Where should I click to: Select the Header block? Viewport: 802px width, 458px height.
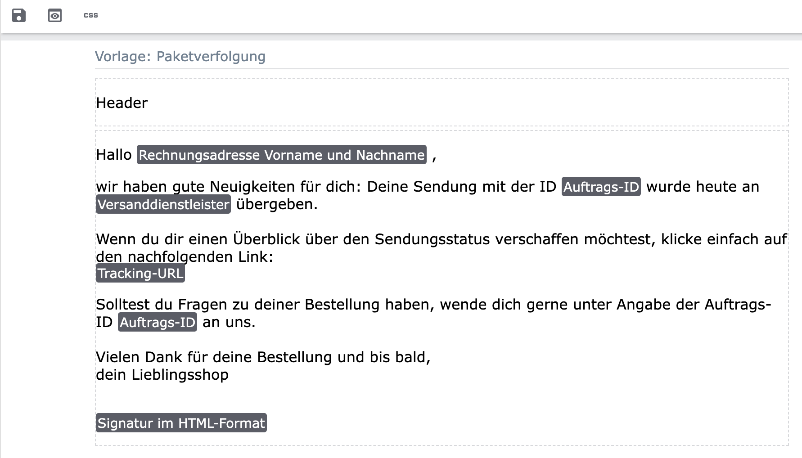click(x=122, y=103)
